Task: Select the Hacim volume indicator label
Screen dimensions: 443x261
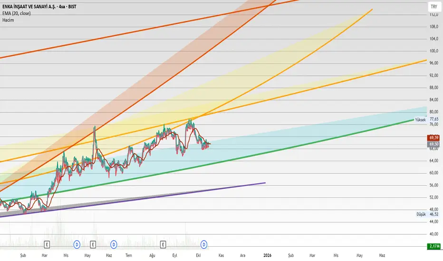Action: click(x=8, y=20)
